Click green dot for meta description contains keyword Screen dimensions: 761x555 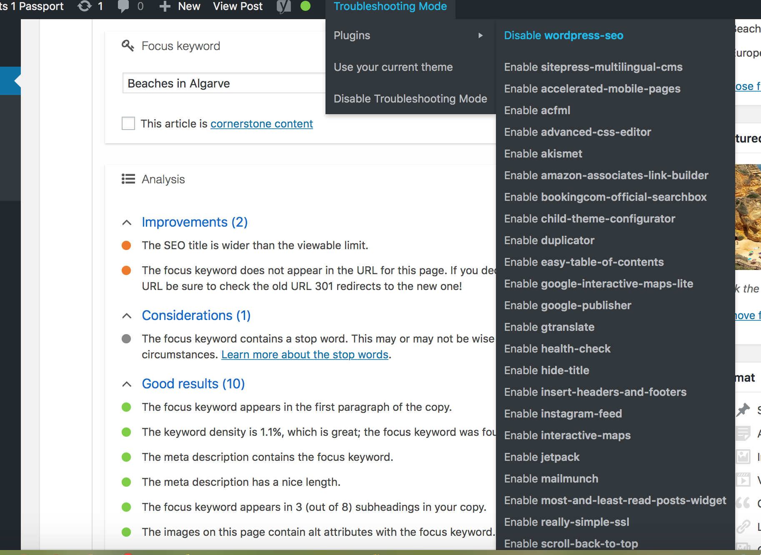tap(126, 457)
